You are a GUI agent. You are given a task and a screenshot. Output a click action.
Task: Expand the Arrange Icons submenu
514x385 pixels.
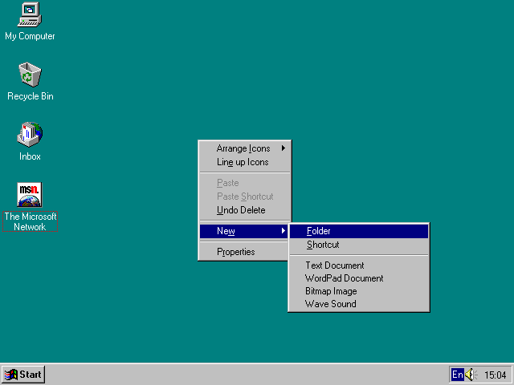click(x=243, y=148)
